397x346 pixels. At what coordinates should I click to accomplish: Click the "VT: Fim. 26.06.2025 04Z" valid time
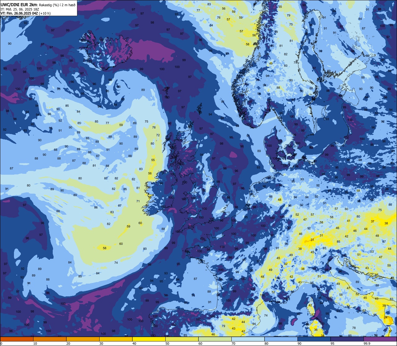[20, 13]
